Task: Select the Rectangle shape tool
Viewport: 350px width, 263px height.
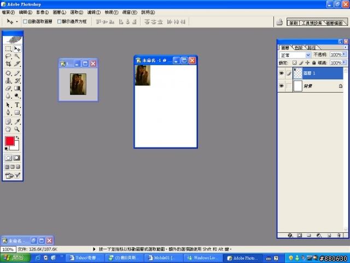Action: [x=17, y=112]
